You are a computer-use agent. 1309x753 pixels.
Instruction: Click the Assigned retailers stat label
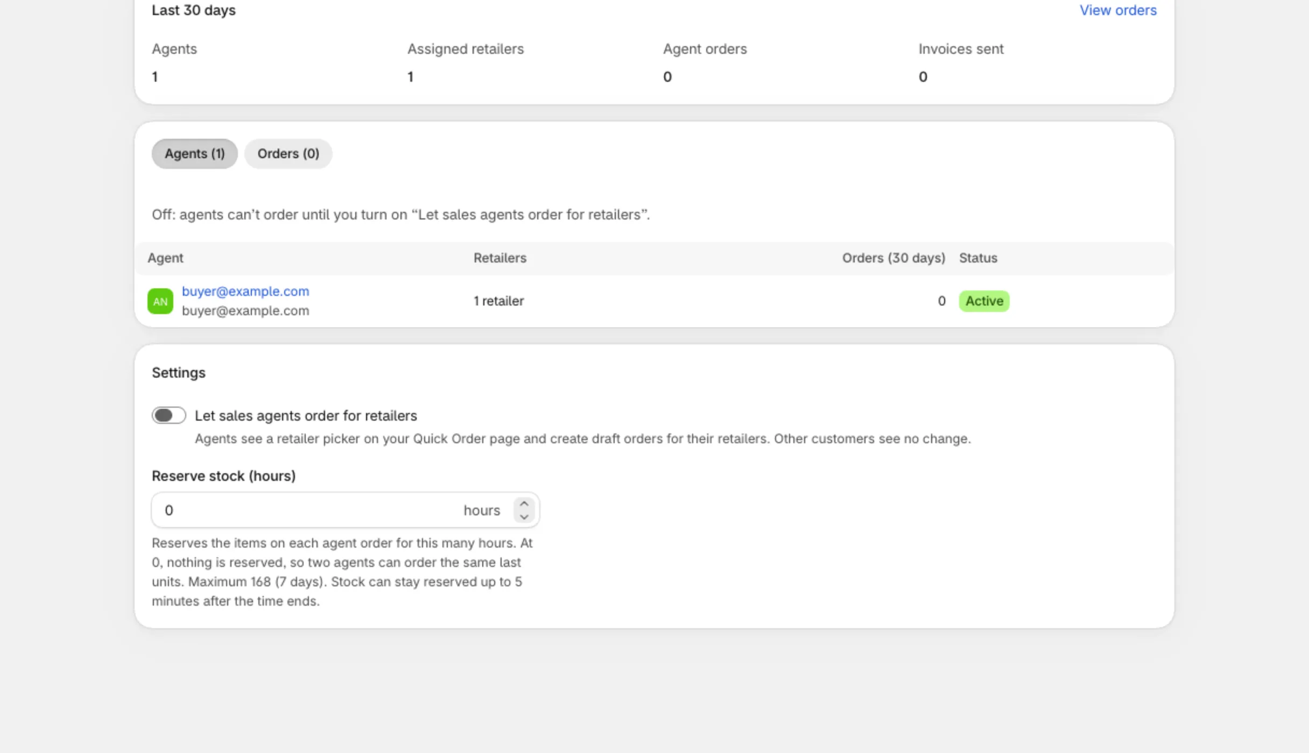(465, 49)
